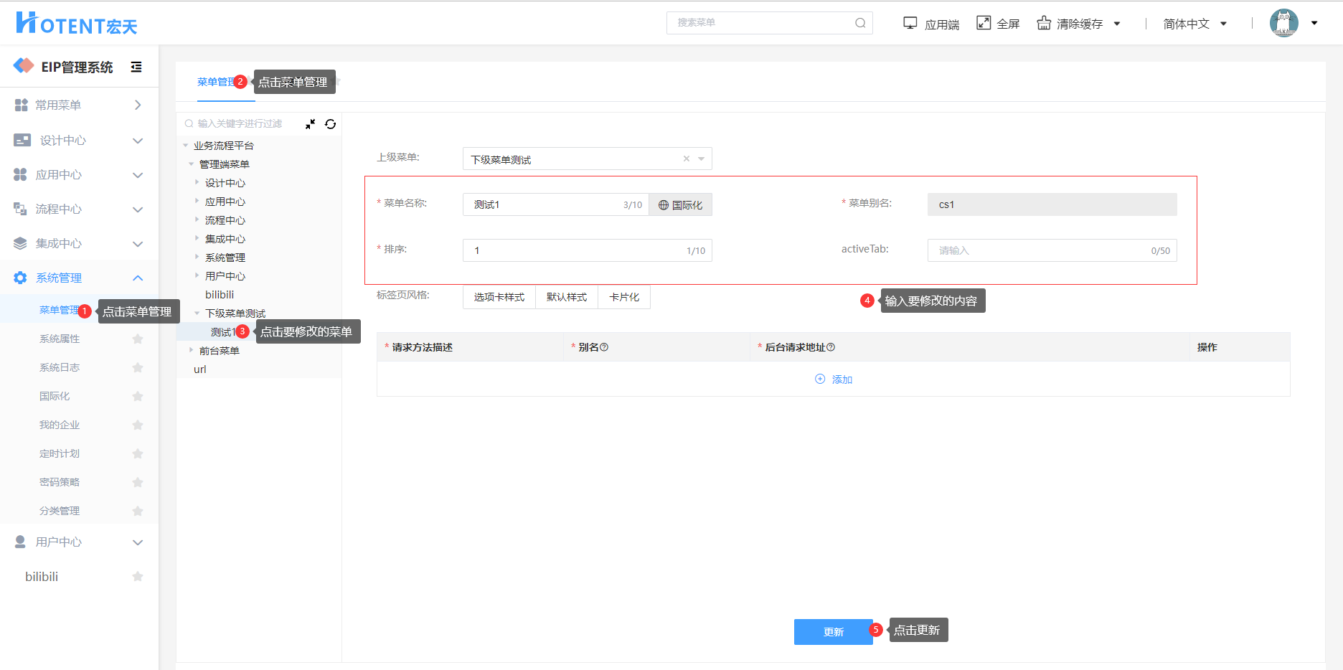Click the tree refresh icon

pos(330,124)
